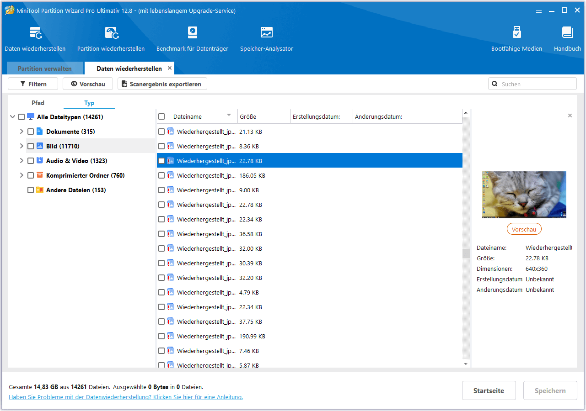Screen dimensions: 586x411
Task: Select the file row sized 37.75 KB
Action: click(x=310, y=321)
